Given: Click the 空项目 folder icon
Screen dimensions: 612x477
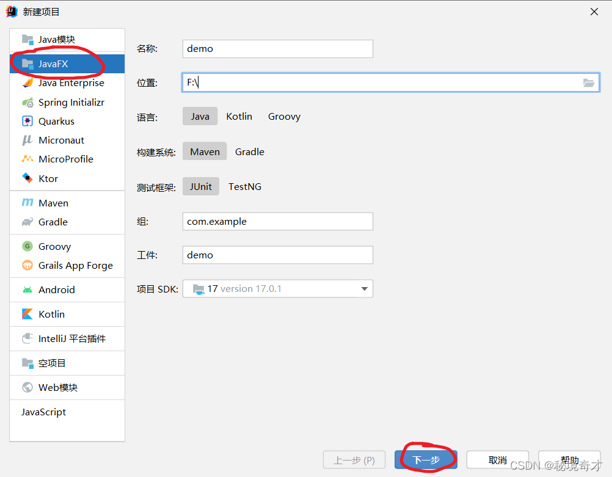Looking at the screenshot, I should coord(27,363).
